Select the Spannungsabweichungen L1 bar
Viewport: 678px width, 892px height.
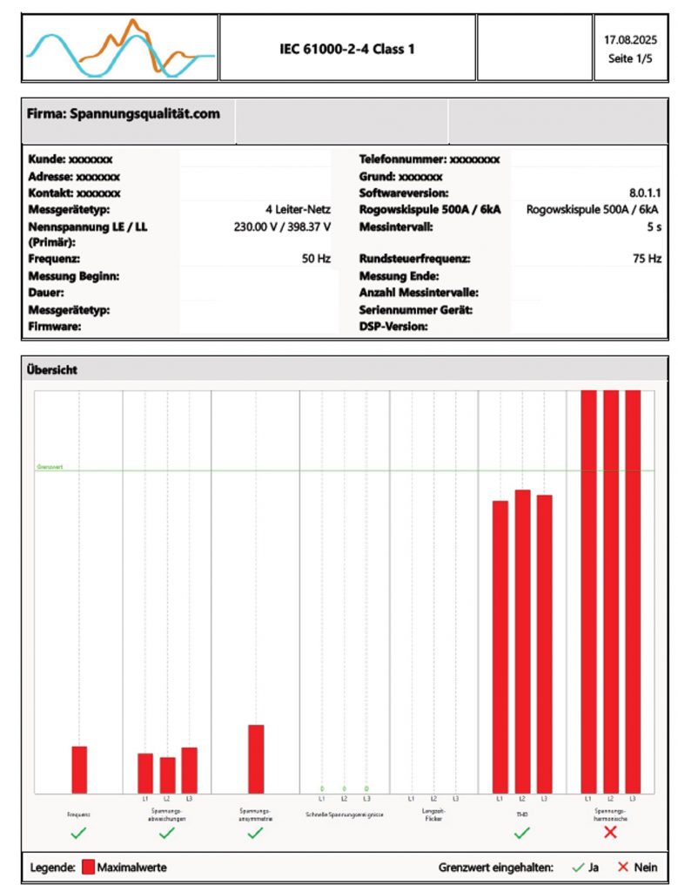point(145,773)
